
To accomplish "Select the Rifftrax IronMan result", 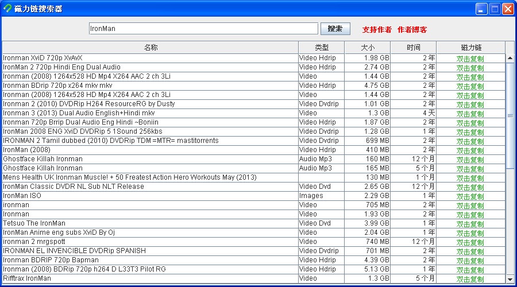I will [x=150, y=278].
